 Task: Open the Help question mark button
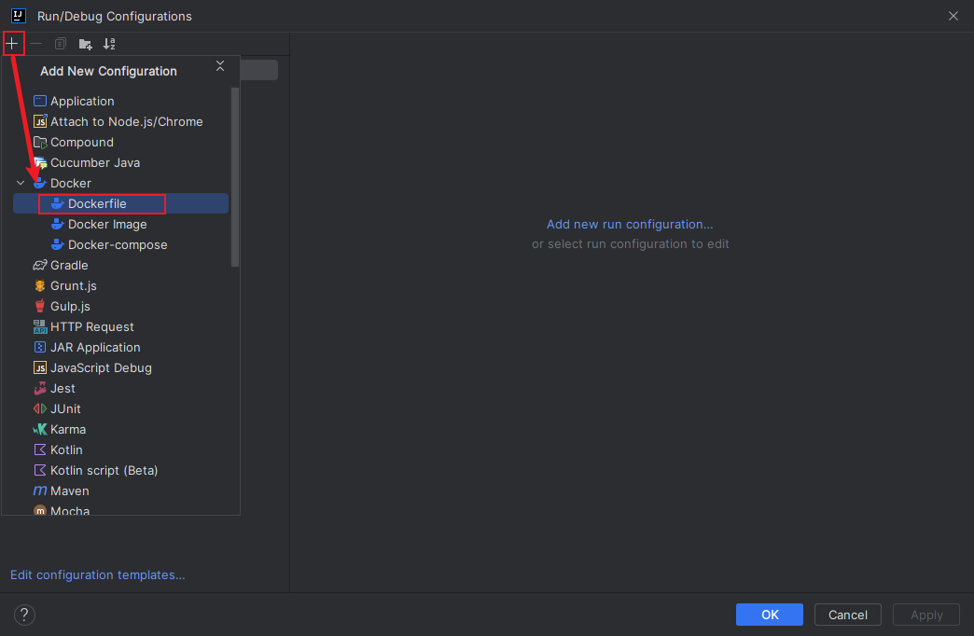[x=24, y=615]
